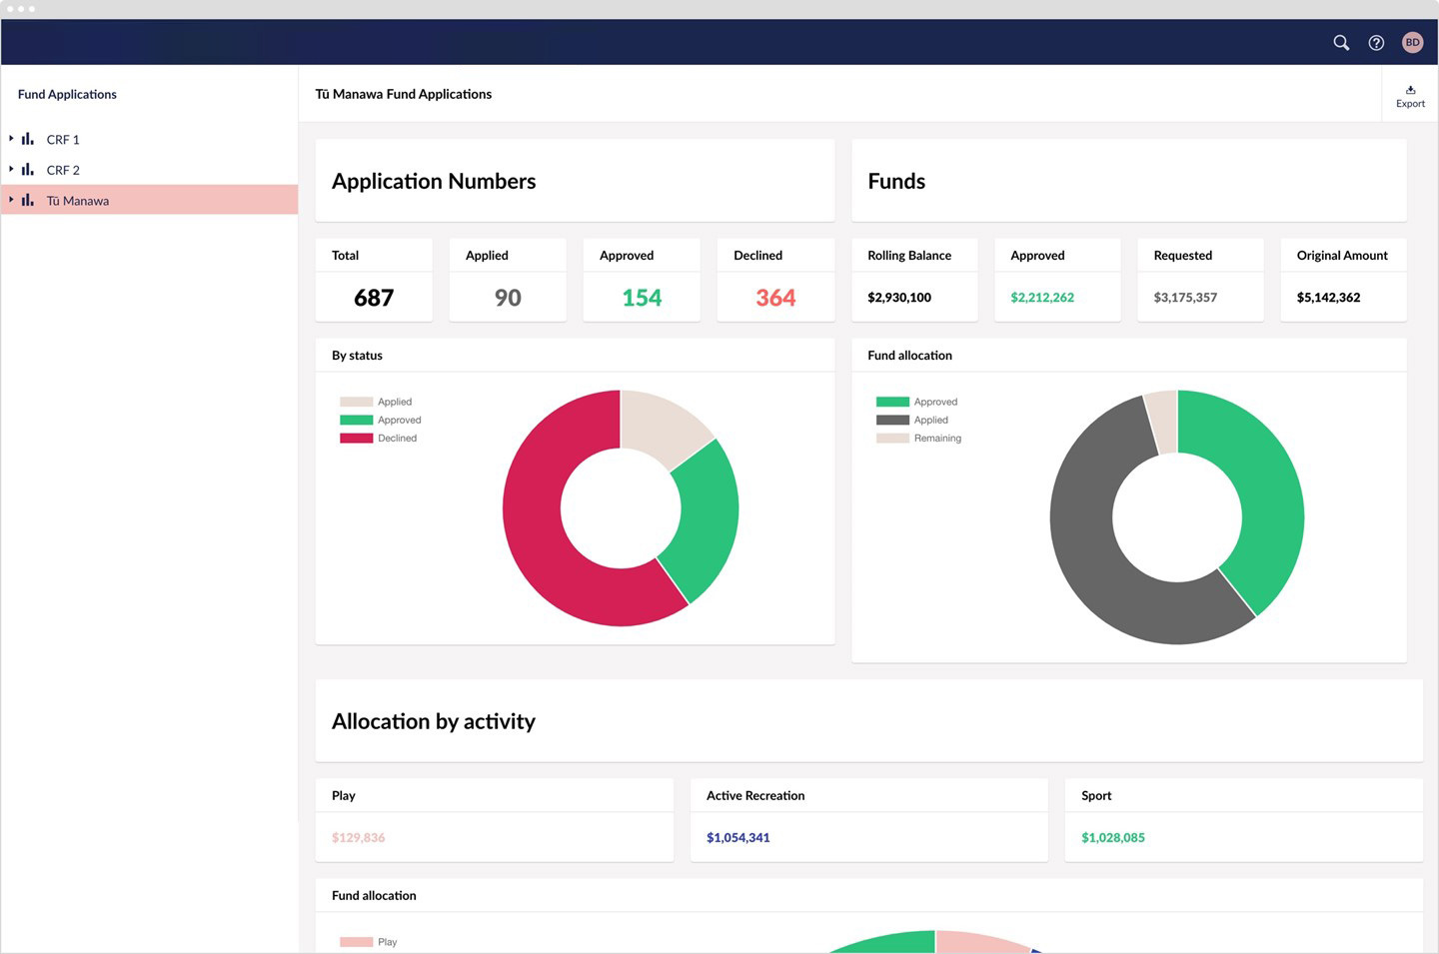Click Play allocation value $129,836
1439x954 pixels.
pyautogui.click(x=358, y=838)
